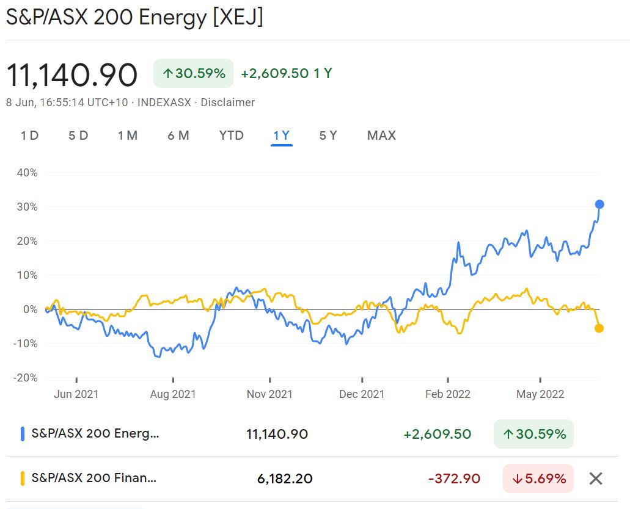Click the blue Energy series endpoint dot

pos(599,204)
